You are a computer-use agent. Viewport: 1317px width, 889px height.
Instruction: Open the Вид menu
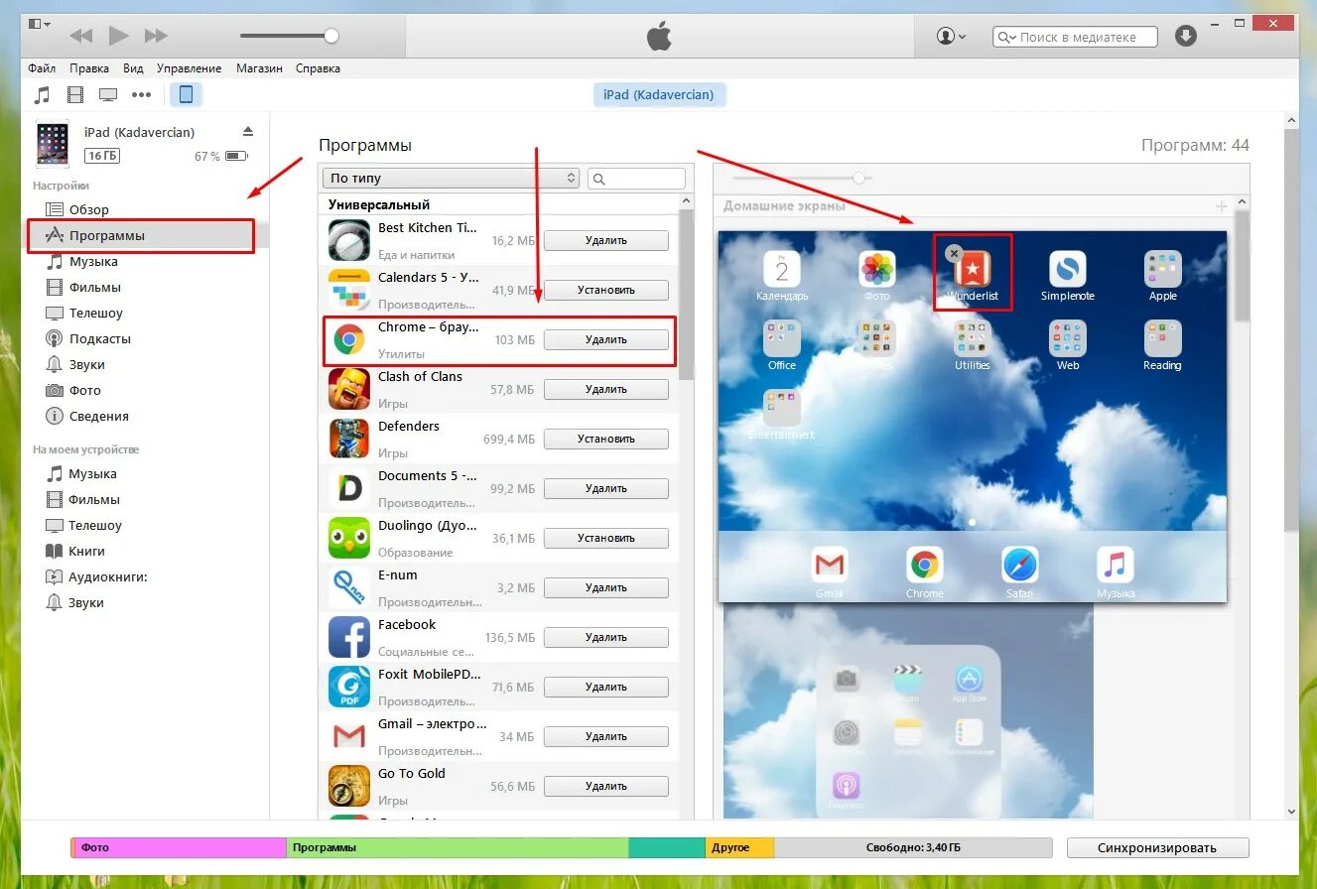pos(133,68)
